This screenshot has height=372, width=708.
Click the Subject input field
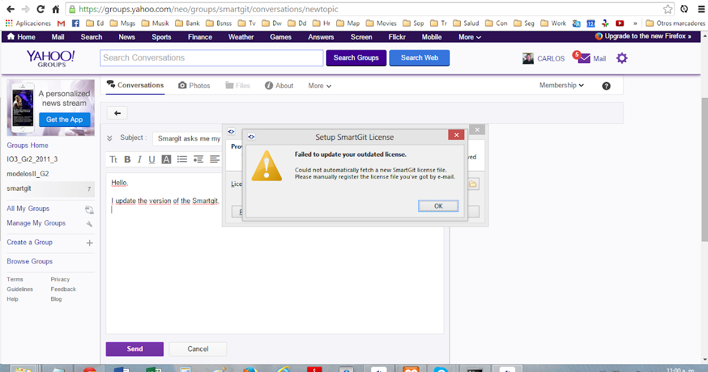click(187, 139)
